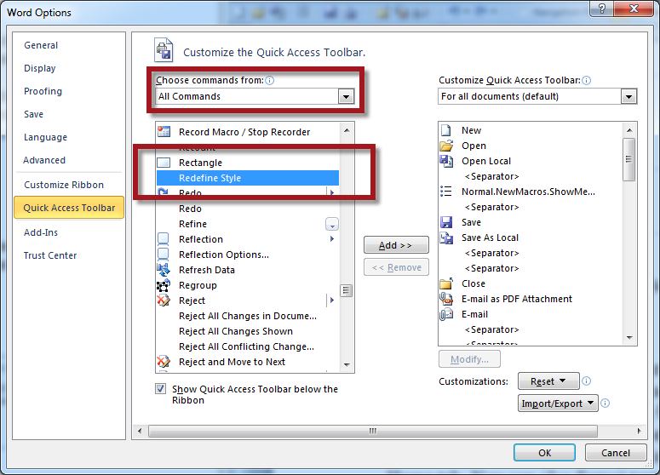
Task: Click the << Remove button
Action: click(396, 267)
